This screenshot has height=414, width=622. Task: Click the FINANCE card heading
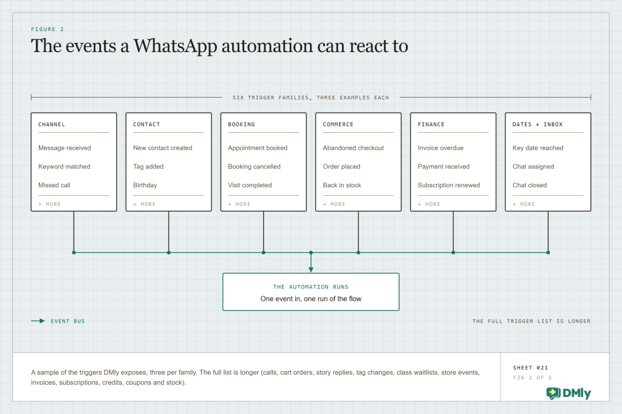(x=431, y=124)
